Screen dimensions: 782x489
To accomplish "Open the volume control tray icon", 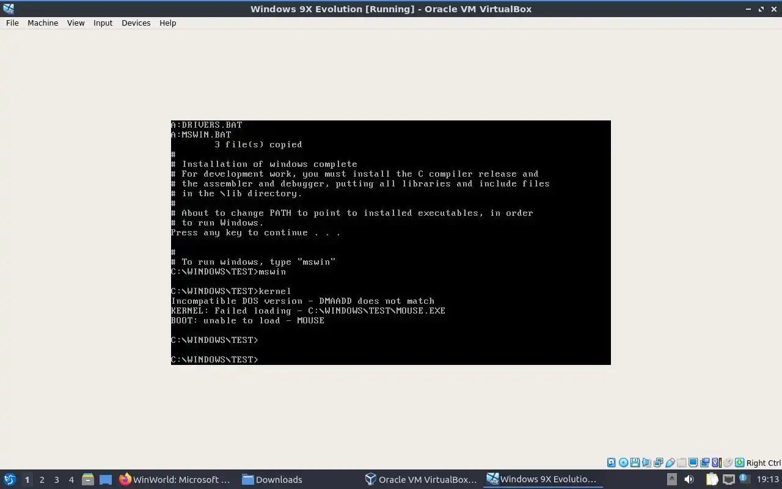I will point(689,479).
